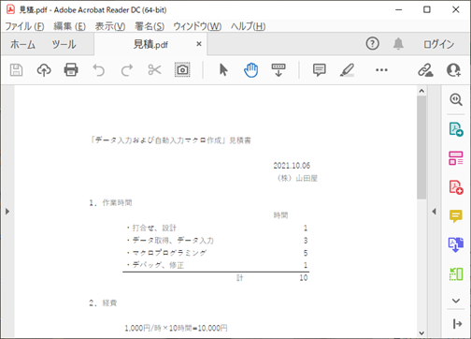Take a snapshot with camera icon

(x=182, y=69)
